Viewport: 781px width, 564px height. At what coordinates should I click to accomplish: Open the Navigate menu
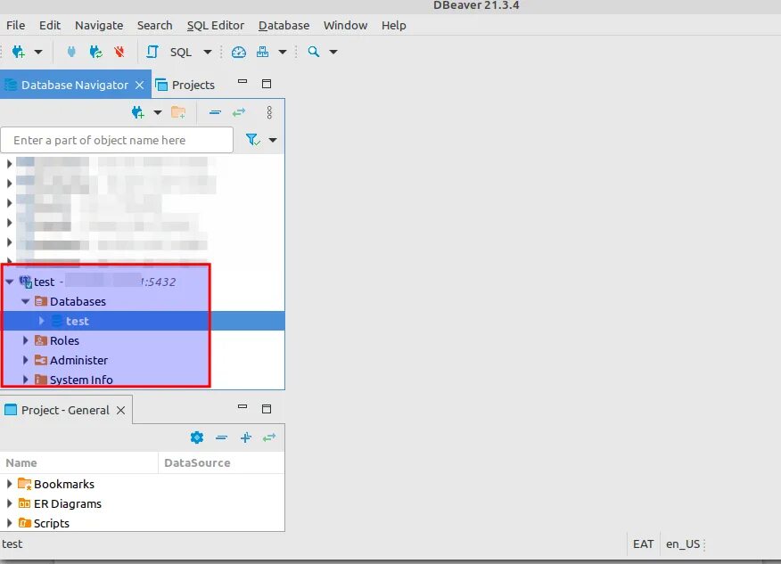pos(99,25)
